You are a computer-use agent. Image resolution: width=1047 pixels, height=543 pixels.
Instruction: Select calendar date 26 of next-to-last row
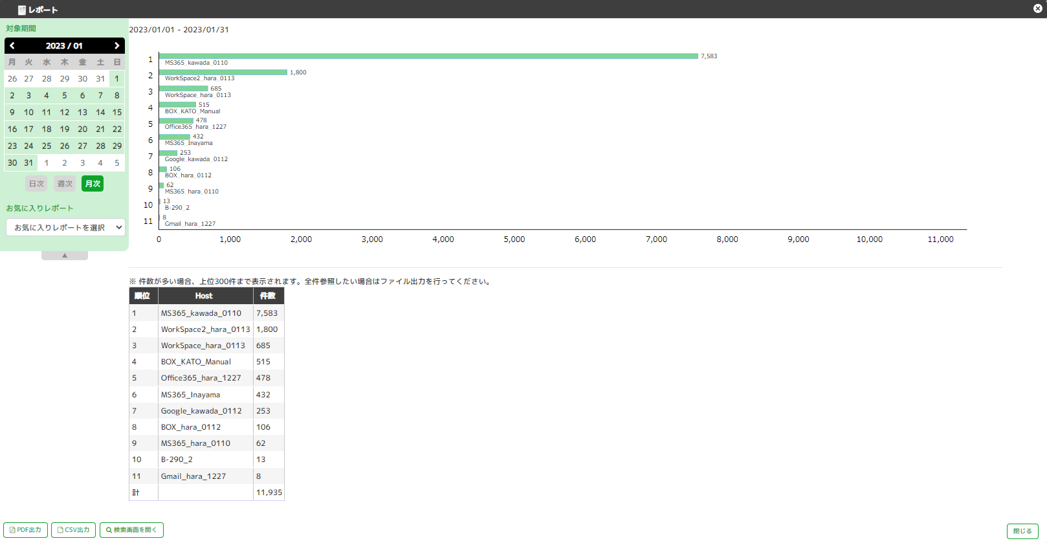65,146
